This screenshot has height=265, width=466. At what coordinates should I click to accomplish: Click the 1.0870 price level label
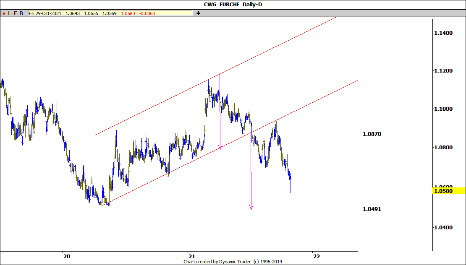click(372, 134)
